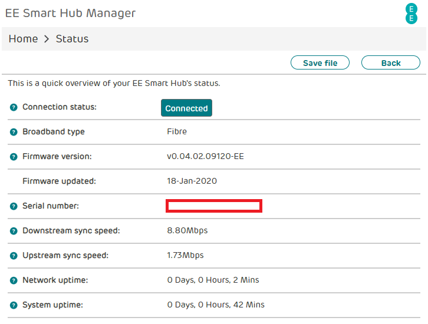Open help icon beside Broadband type
The width and height of the screenshot is (428, 324).
[14, 133]
